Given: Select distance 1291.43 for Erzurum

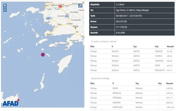Looking at the screenshot, I should pyautogui.click(x=170, y=107).
